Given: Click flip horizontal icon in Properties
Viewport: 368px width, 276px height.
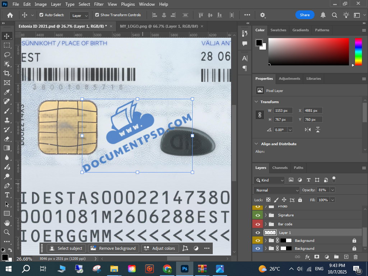Looking at the screenshot, I should pyautogui.click(x=308, y=130).
